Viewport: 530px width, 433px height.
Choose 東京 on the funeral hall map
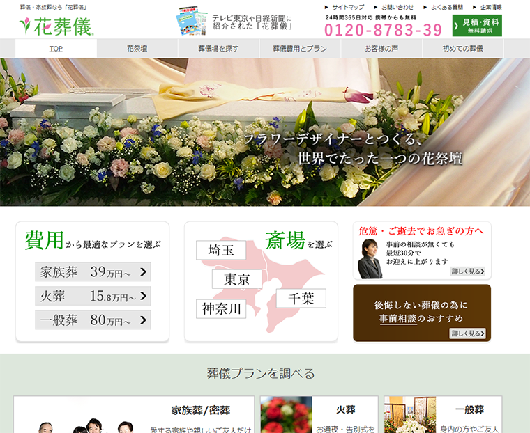(x=237, y=280)
